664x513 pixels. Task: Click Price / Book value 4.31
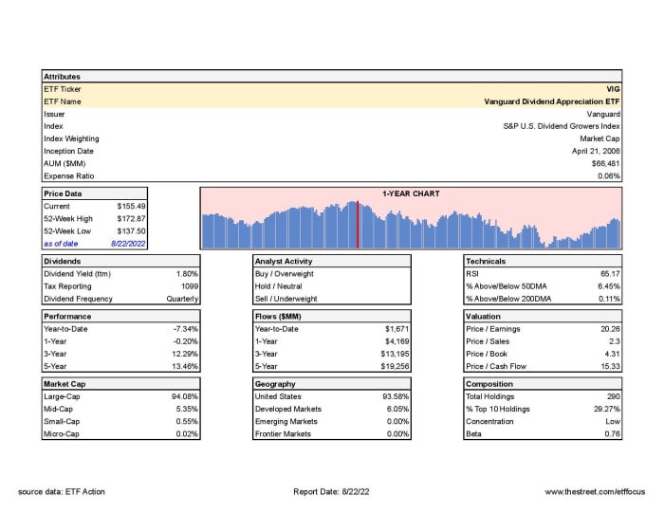coord(613,354)
